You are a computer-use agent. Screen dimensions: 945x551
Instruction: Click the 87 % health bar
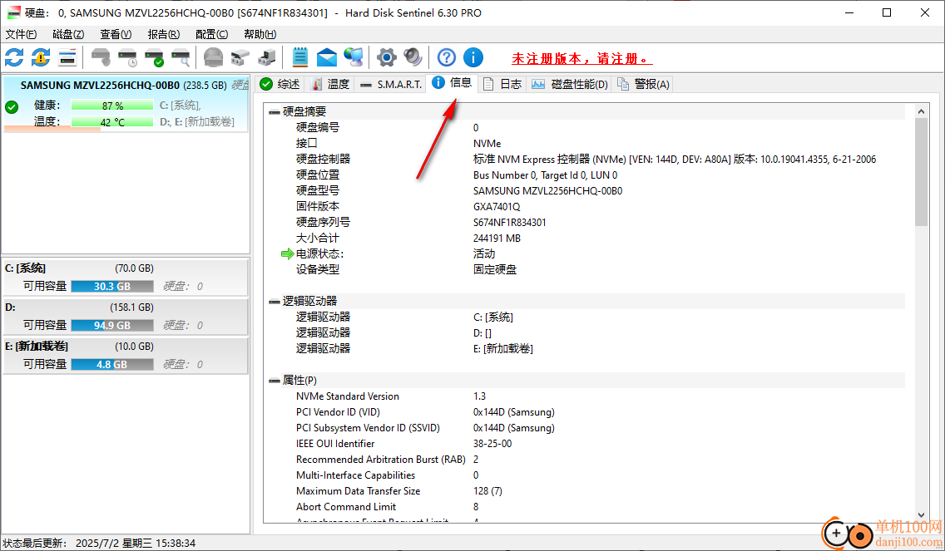(x=112, y=106)
